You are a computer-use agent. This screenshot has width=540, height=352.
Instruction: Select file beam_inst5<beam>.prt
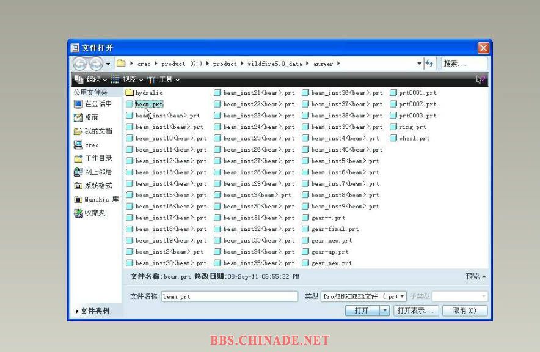tap(341, 161)
